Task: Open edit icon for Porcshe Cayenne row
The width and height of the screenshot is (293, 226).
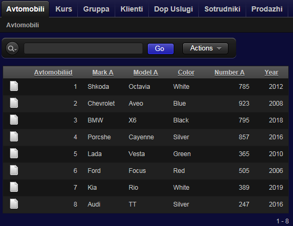Action: coord(14,137)
